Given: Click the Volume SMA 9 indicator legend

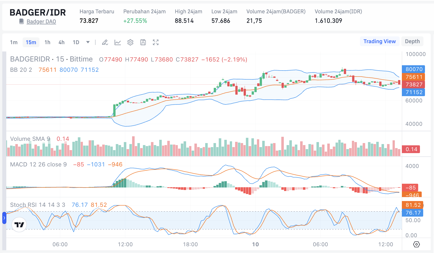Looking at the screenshot, I should (30, 139).
